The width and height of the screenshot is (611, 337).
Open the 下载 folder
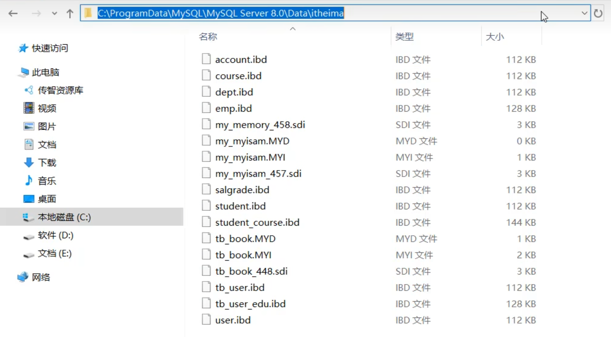point(40,163)
